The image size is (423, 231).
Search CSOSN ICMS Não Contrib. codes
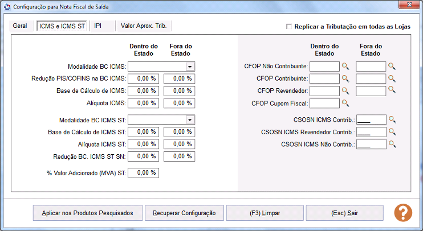pyautogui.click(x=392, y=145)
